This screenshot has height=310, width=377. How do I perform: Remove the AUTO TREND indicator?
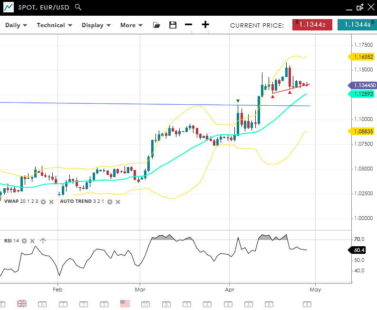118,201
